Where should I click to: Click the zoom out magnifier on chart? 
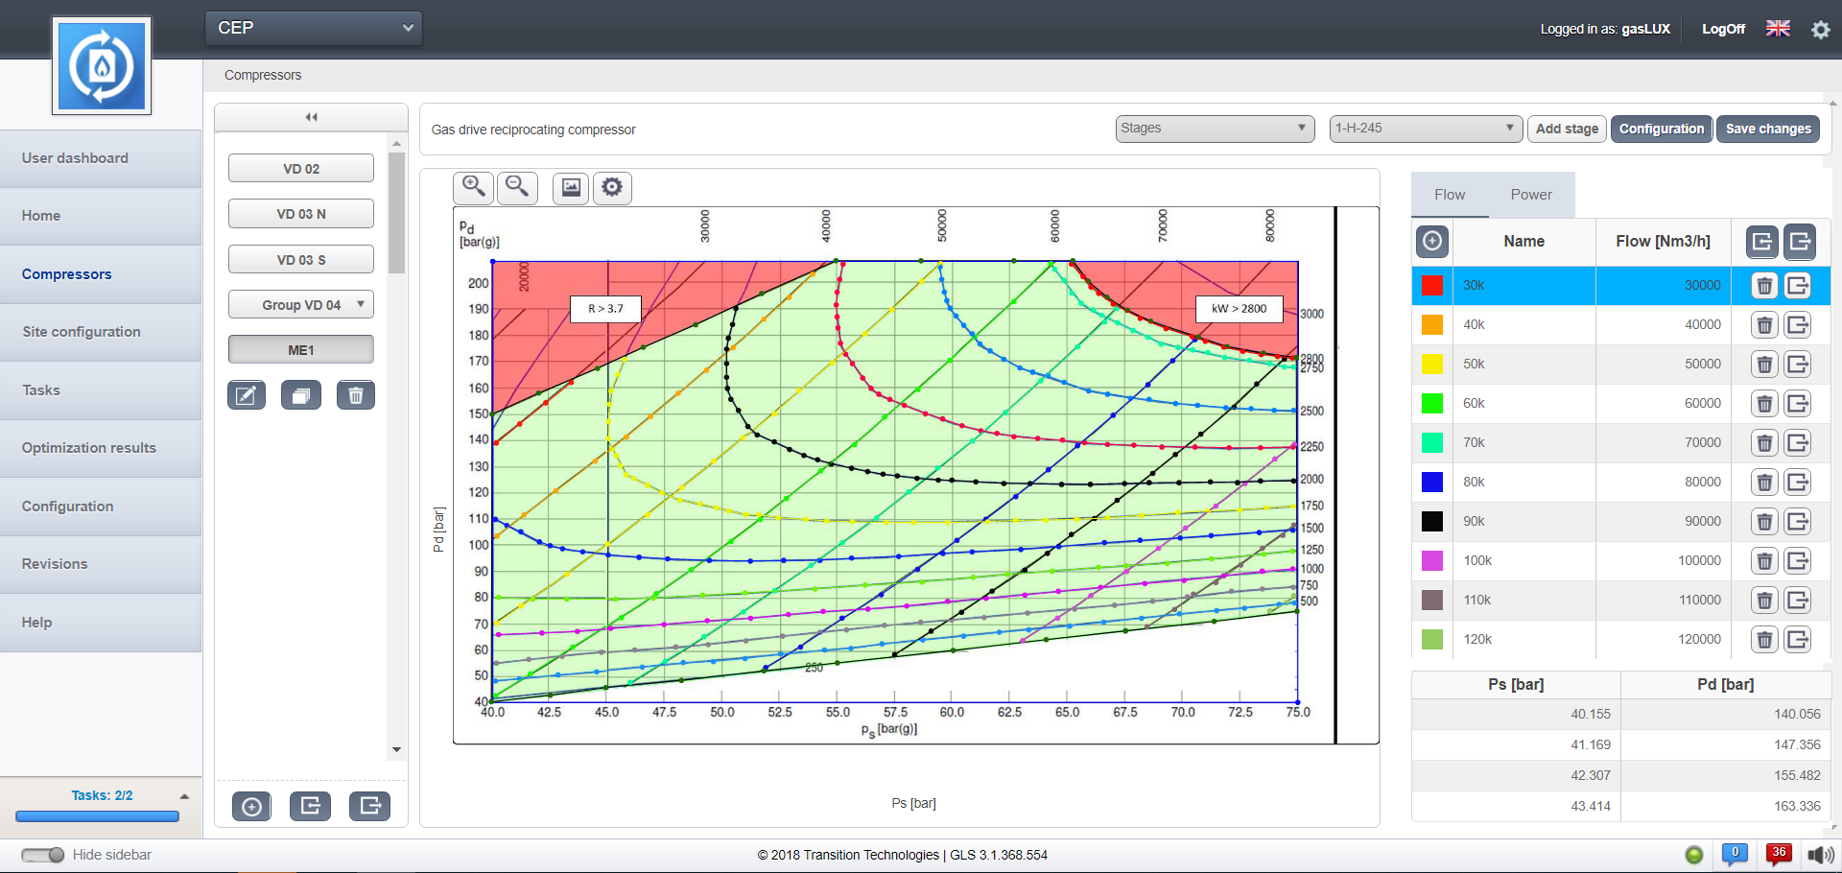tap(517, 187)
